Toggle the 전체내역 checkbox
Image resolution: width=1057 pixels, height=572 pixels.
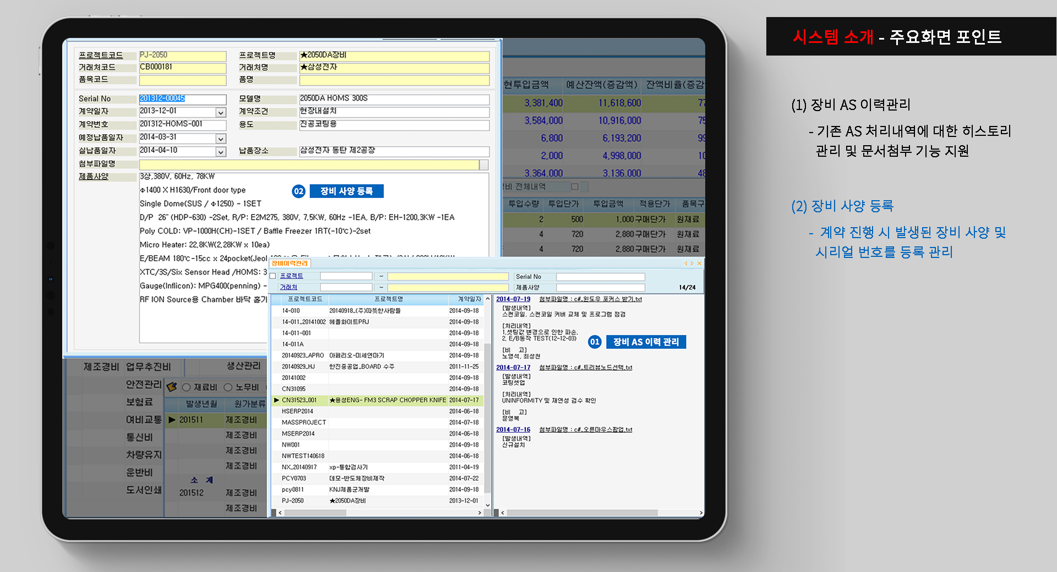pyautogui.click(x=575, y=186)
